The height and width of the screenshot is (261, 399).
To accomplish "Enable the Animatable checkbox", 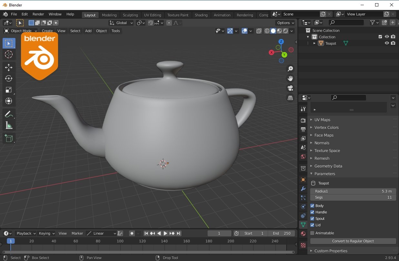I will point(312,233).
